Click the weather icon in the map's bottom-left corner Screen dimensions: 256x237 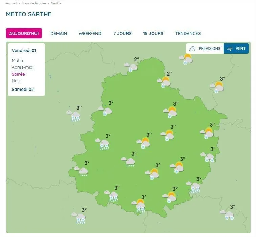click(79, 217)
